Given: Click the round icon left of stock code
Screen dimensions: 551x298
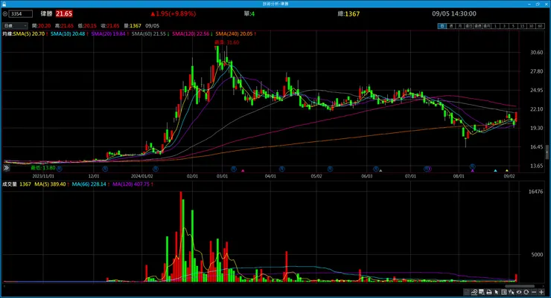Looking at the screenshot, I should pos(5,13).
